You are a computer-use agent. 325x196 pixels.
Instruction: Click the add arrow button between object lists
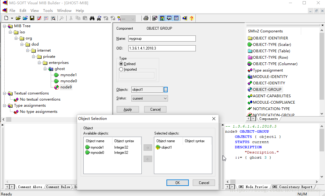point(148,148)
